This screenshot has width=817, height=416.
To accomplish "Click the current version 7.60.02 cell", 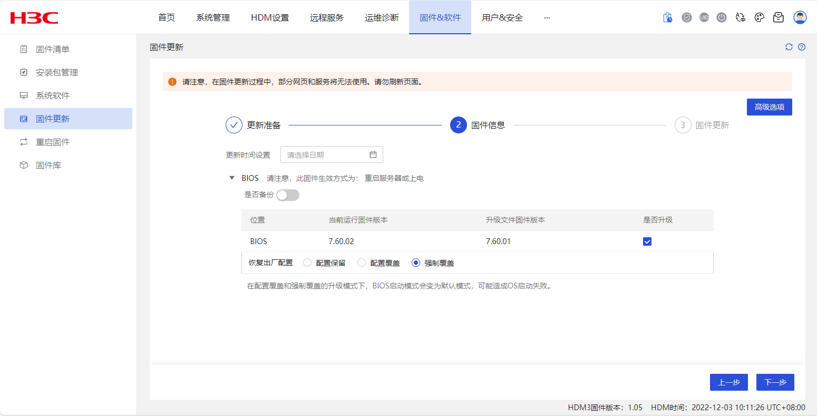I will (341, 241).
